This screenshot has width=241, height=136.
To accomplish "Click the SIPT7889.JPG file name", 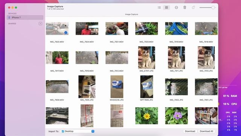I will pyautogui.click(x=146, y=100).
